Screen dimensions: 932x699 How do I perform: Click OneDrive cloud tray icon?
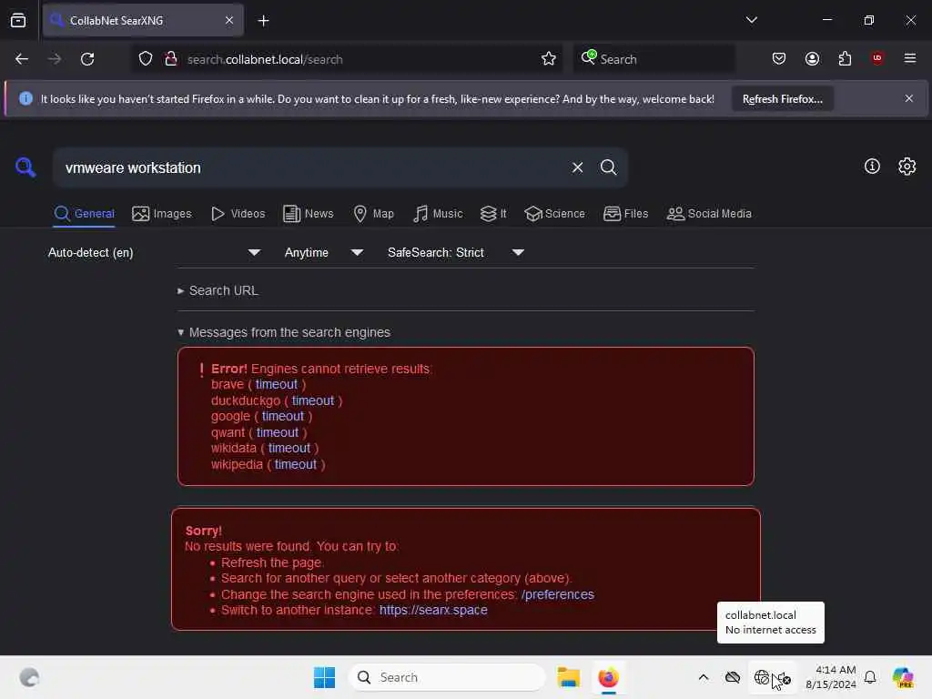[x=733, y=677]
